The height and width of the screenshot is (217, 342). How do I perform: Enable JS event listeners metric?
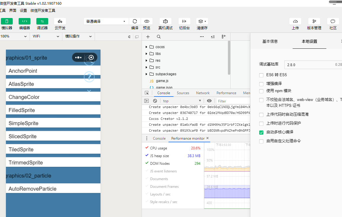[x=147, y=171]
